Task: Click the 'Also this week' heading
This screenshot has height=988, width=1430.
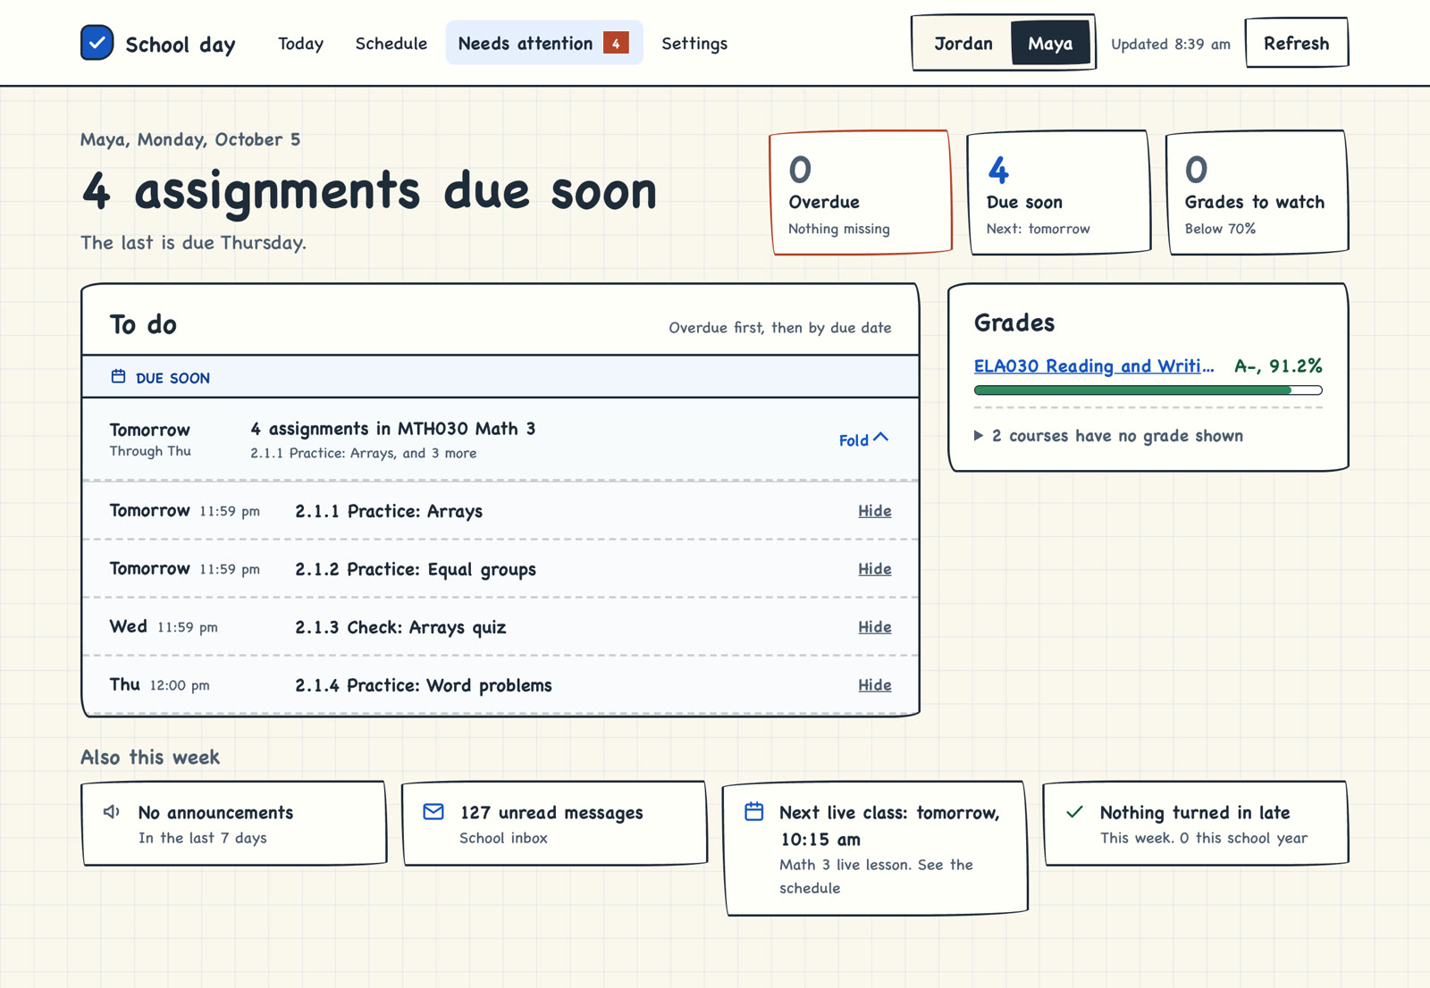Action: [x=150, y=758]
